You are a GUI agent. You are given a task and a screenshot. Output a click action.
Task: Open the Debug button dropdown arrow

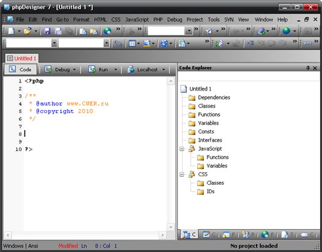tap(74, 70)
